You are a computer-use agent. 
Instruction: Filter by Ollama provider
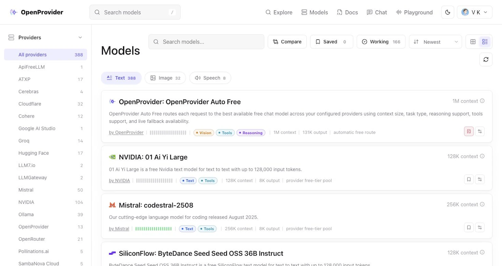[x=45, y=215]
